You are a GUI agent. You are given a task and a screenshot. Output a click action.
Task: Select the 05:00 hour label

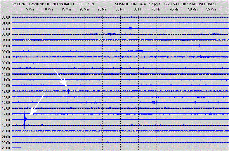coord(6,46)
